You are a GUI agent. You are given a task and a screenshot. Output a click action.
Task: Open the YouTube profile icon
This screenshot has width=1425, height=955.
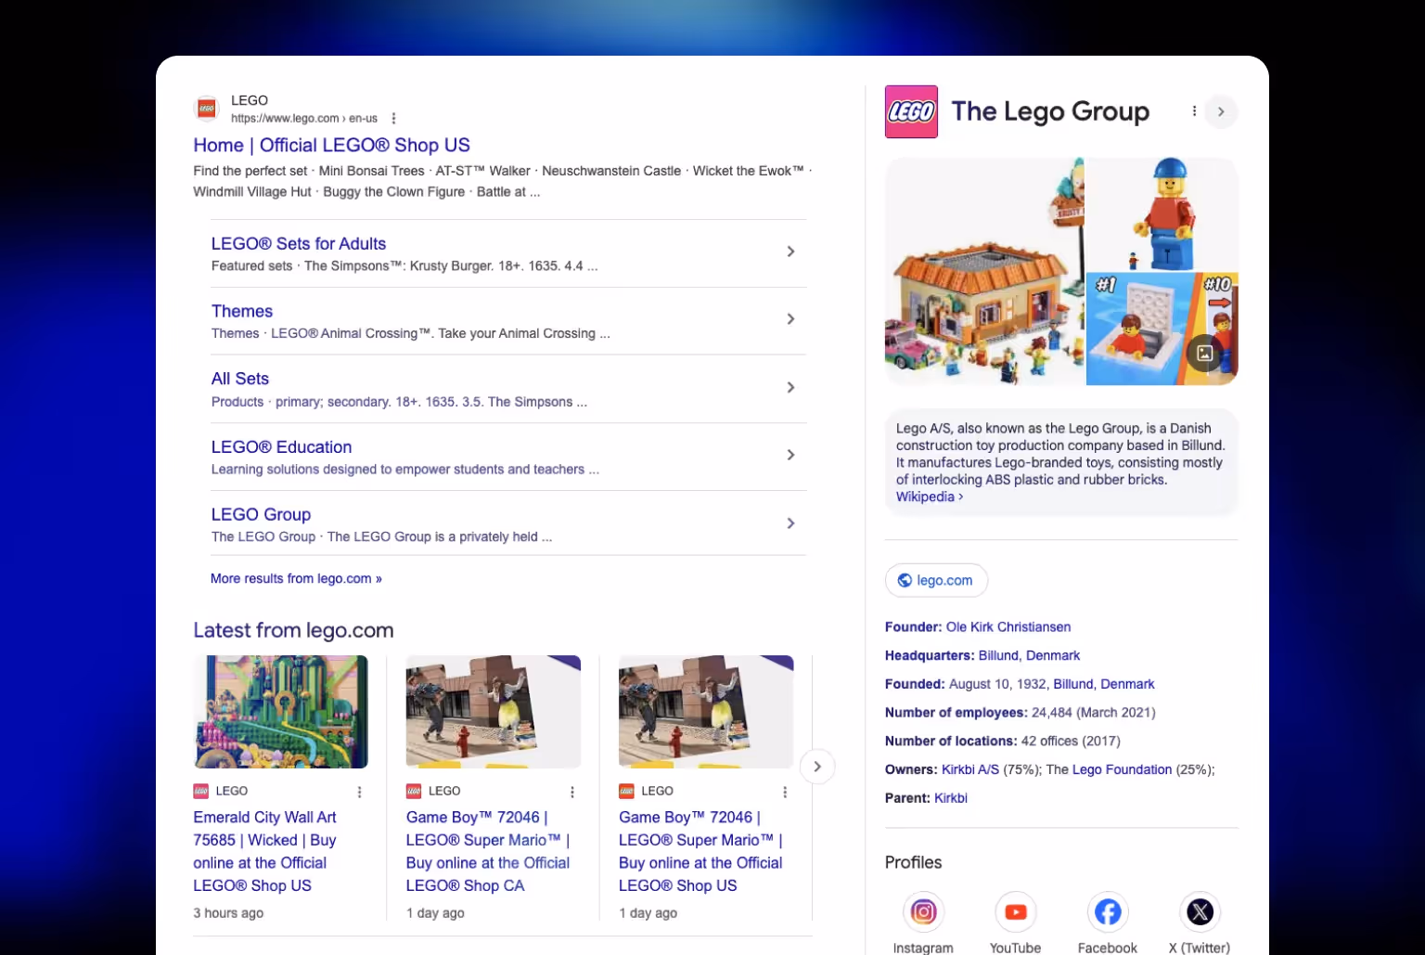point(1016,911)
